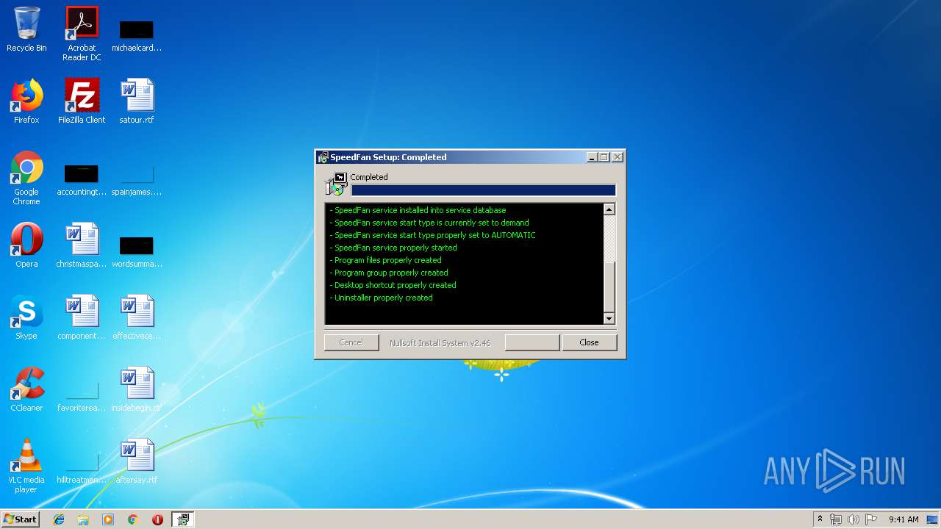Select the spainjames file icon
This screenshot has height=529, width=941.
pos(137,180)
